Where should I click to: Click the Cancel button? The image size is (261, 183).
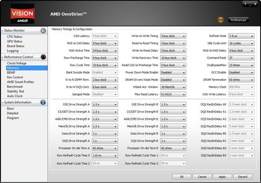[x=202, y=176]
